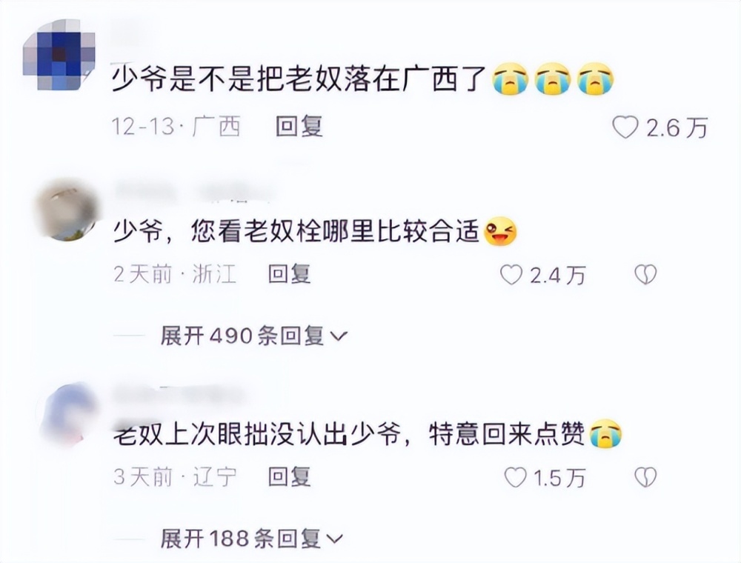Dislike the Liaoning comment with broken heart
741x563 pixels.
[x=645, y=478]
